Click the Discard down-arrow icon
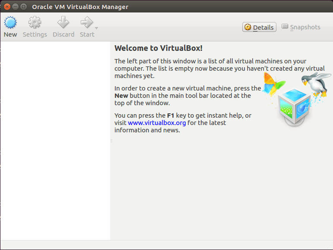The width and height of the screenshot is (333, 250). [63, 22]
